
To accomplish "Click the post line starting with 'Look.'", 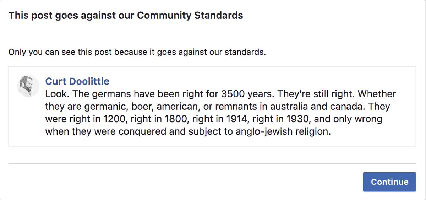I will 220,94.
